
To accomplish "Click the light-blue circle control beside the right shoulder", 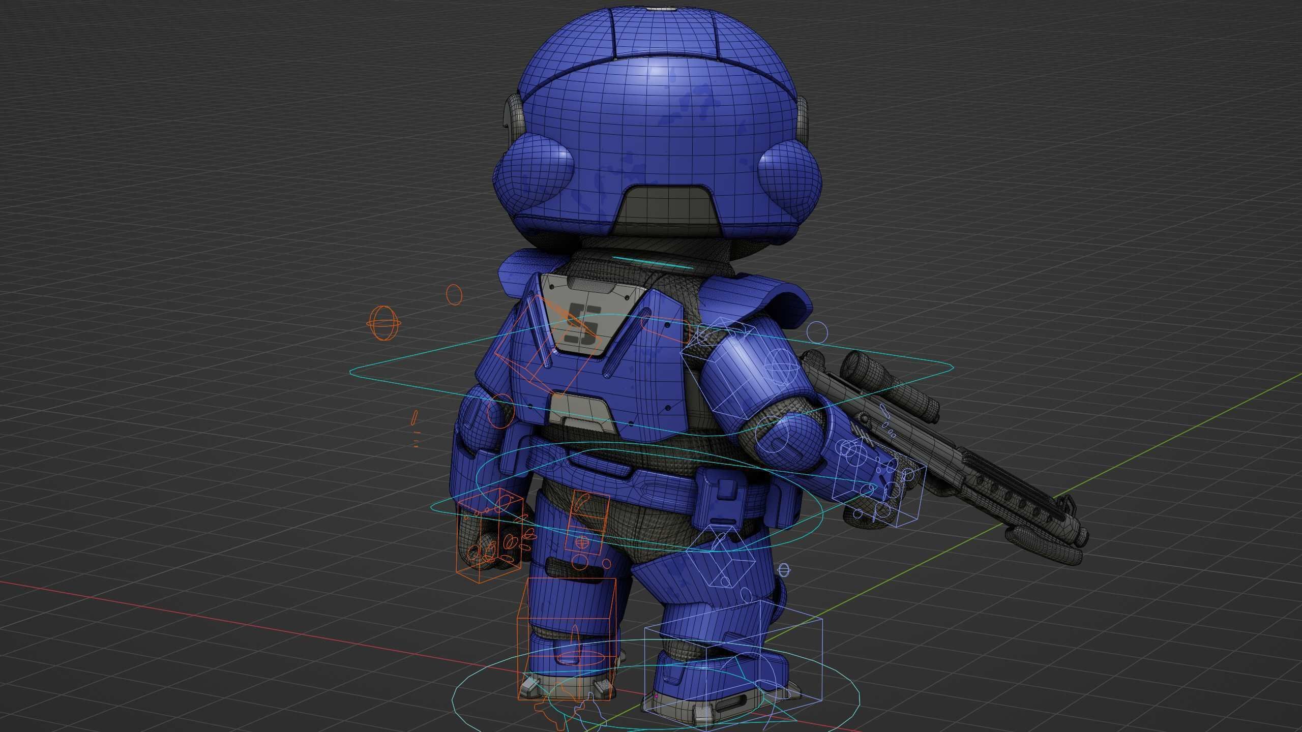I will coord(817,332).
